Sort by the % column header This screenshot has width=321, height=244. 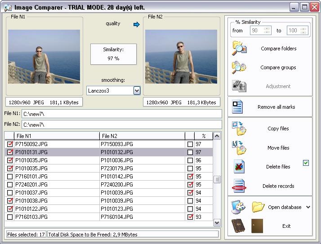point(204,136)
